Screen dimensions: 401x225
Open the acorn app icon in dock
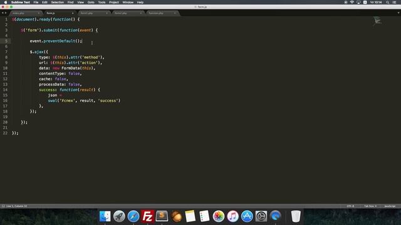[176, 216]
